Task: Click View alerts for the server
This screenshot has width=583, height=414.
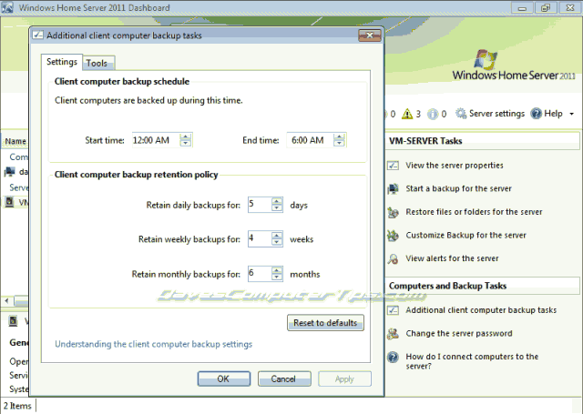Action: click(x=452, y=258)
